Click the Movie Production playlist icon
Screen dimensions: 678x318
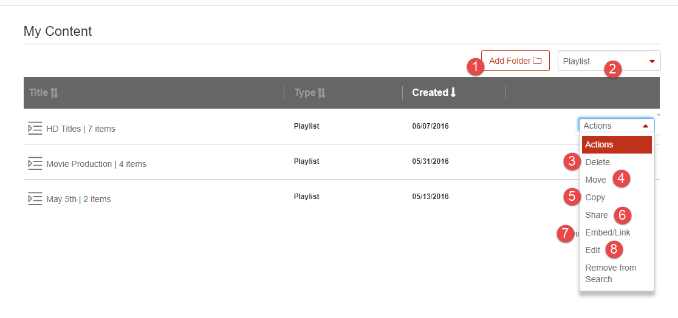tap(35, 164)
